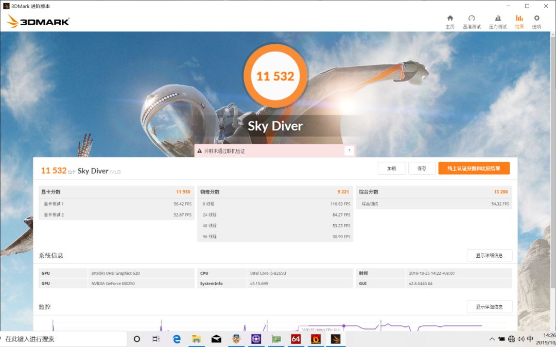This screenshot has height=347, width=556.
Task: Click the validation warning triangle icon
Action: 199,151
